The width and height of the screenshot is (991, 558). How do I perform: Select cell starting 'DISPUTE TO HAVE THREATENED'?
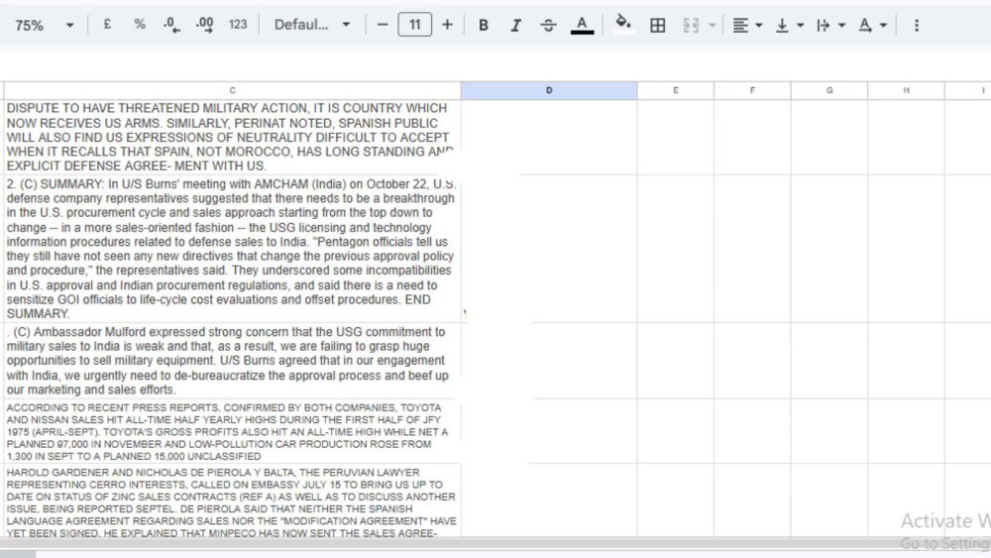tap(232, 137)
